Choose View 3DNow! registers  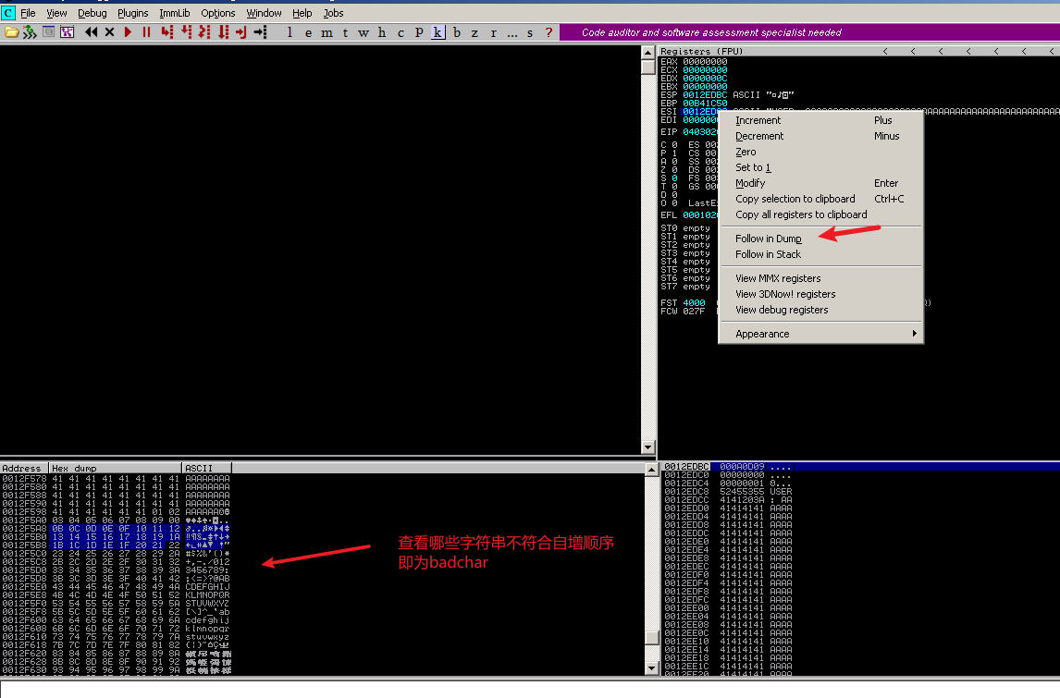point(820,294)
